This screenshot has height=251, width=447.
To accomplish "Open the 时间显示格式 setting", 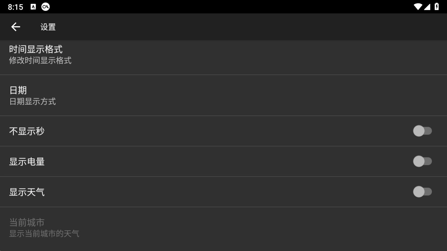I will click(x=36, y=49).
